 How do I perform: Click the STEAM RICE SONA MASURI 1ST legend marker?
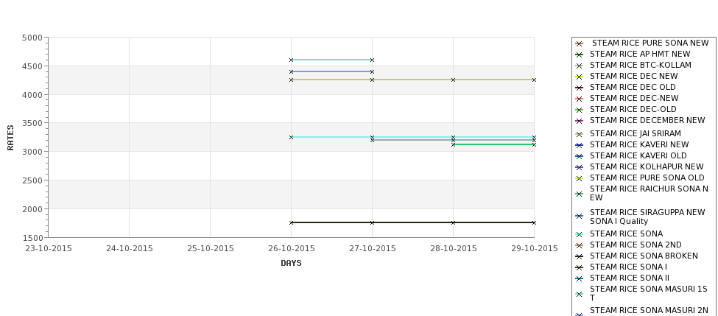[579, 294]
